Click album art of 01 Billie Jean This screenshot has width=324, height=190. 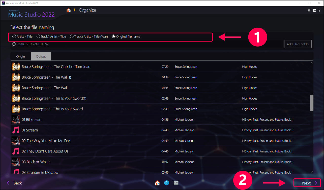(16, 120)
